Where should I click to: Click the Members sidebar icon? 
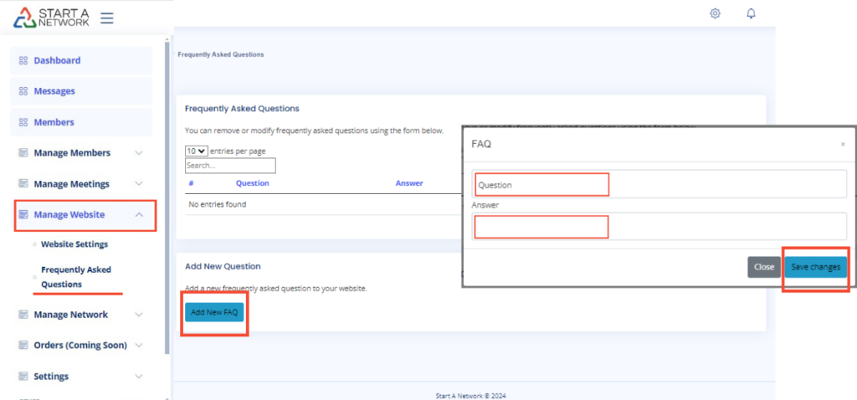click(23, 122)
